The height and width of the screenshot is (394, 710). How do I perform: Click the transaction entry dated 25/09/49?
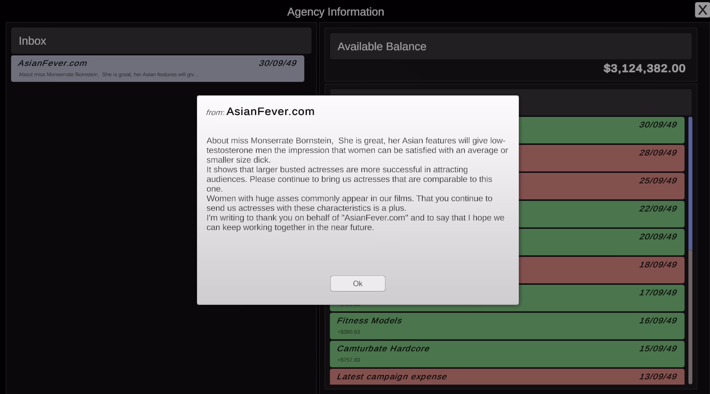coord(601,186)
